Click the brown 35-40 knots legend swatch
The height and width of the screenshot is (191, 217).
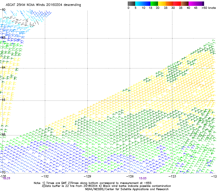point(185,4)
